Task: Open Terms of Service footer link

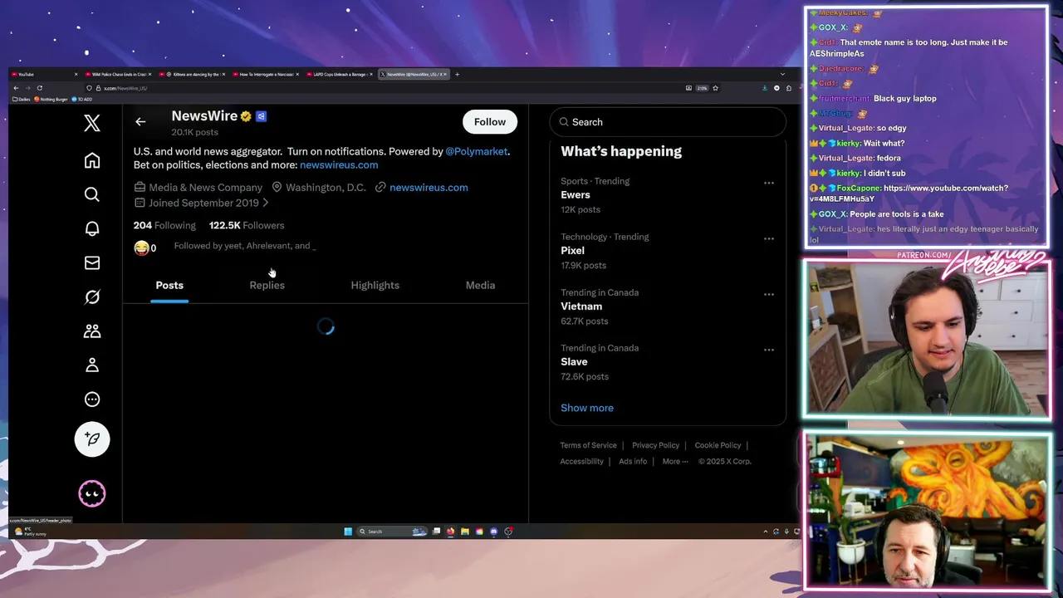Action: point(588,445)
